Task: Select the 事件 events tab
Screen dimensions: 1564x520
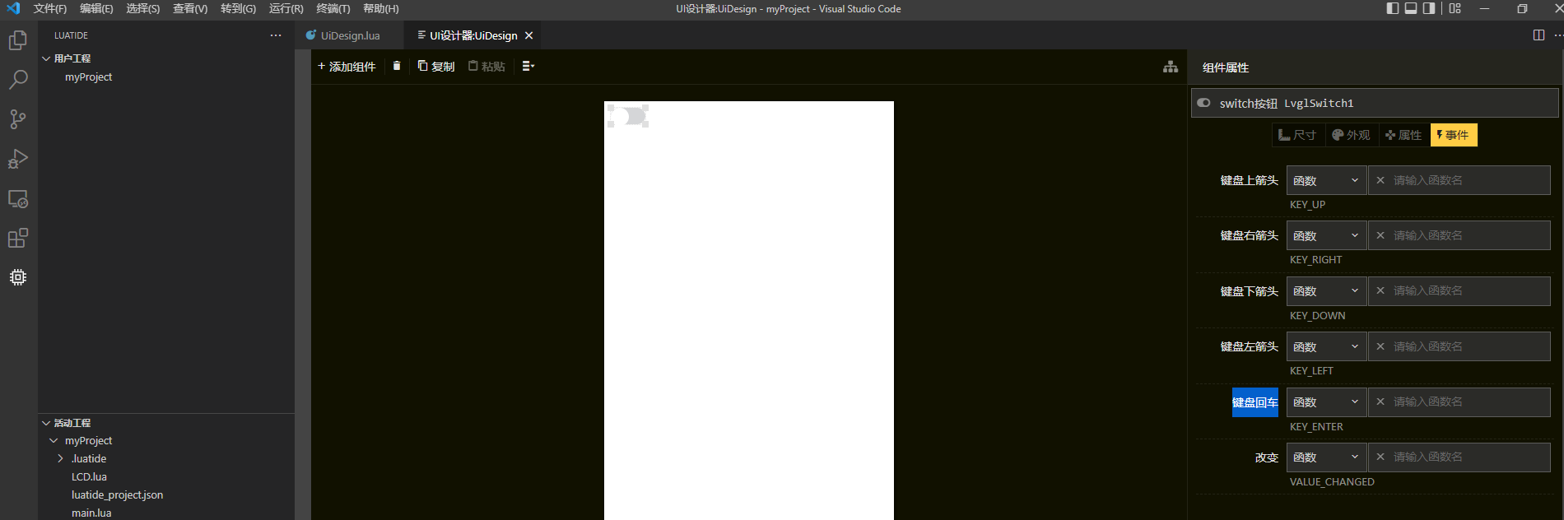Action: (1454, 135)
